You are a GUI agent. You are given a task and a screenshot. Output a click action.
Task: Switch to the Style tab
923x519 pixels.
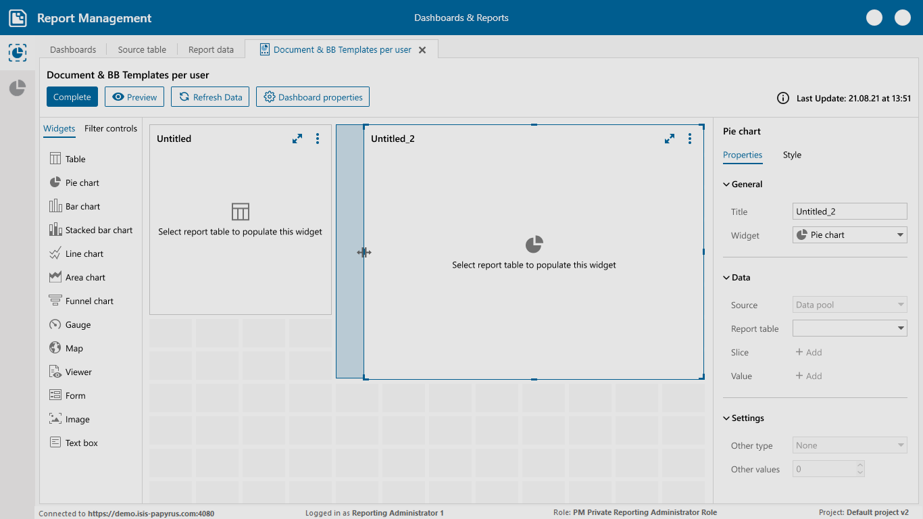(792, 155)
